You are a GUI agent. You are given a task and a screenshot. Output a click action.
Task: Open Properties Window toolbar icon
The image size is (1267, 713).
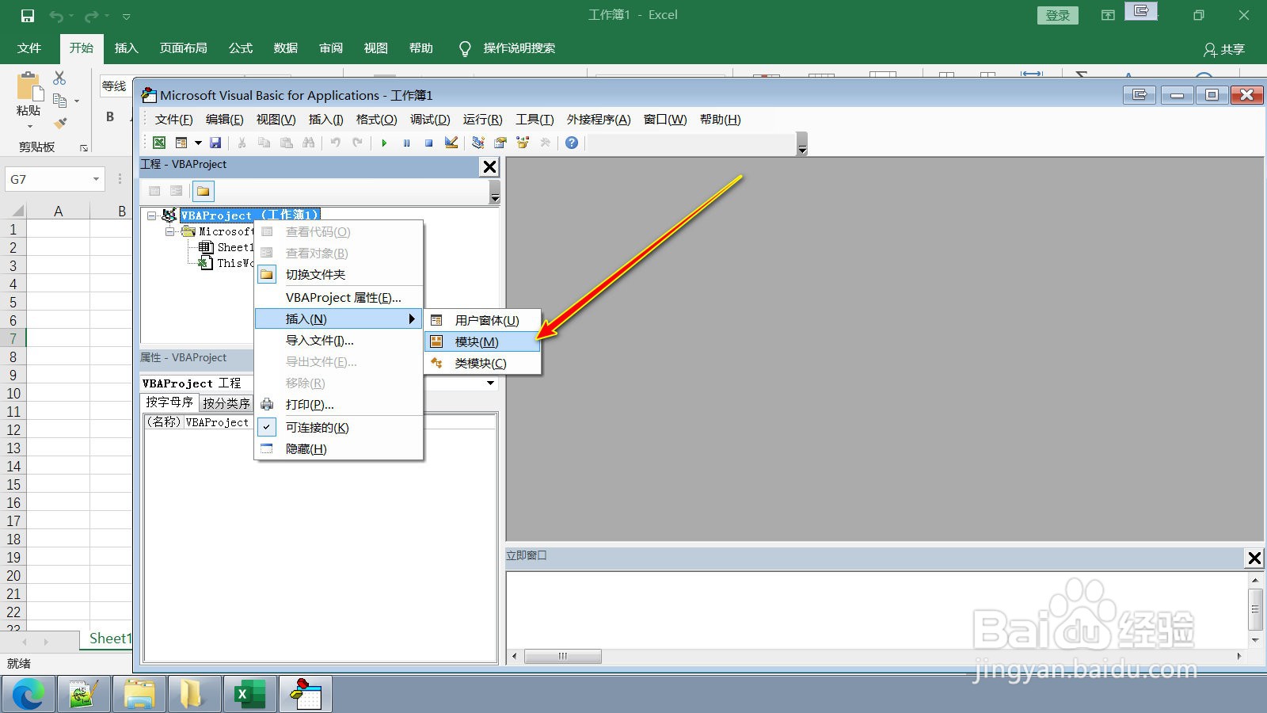pyautogui.click(x=500, y=143)
